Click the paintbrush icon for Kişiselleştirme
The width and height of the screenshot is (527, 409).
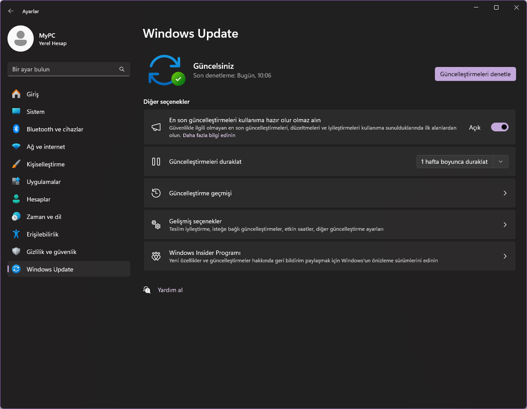point(16,164)
